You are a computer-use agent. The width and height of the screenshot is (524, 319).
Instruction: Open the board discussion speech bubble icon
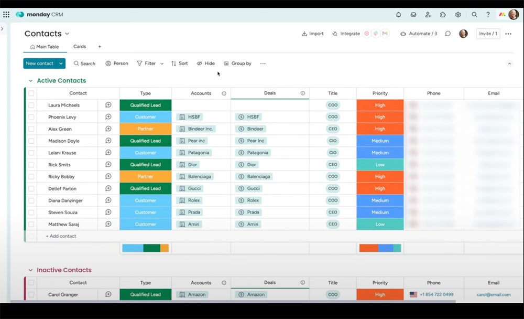pyautogui.click(x=448, y=34)
